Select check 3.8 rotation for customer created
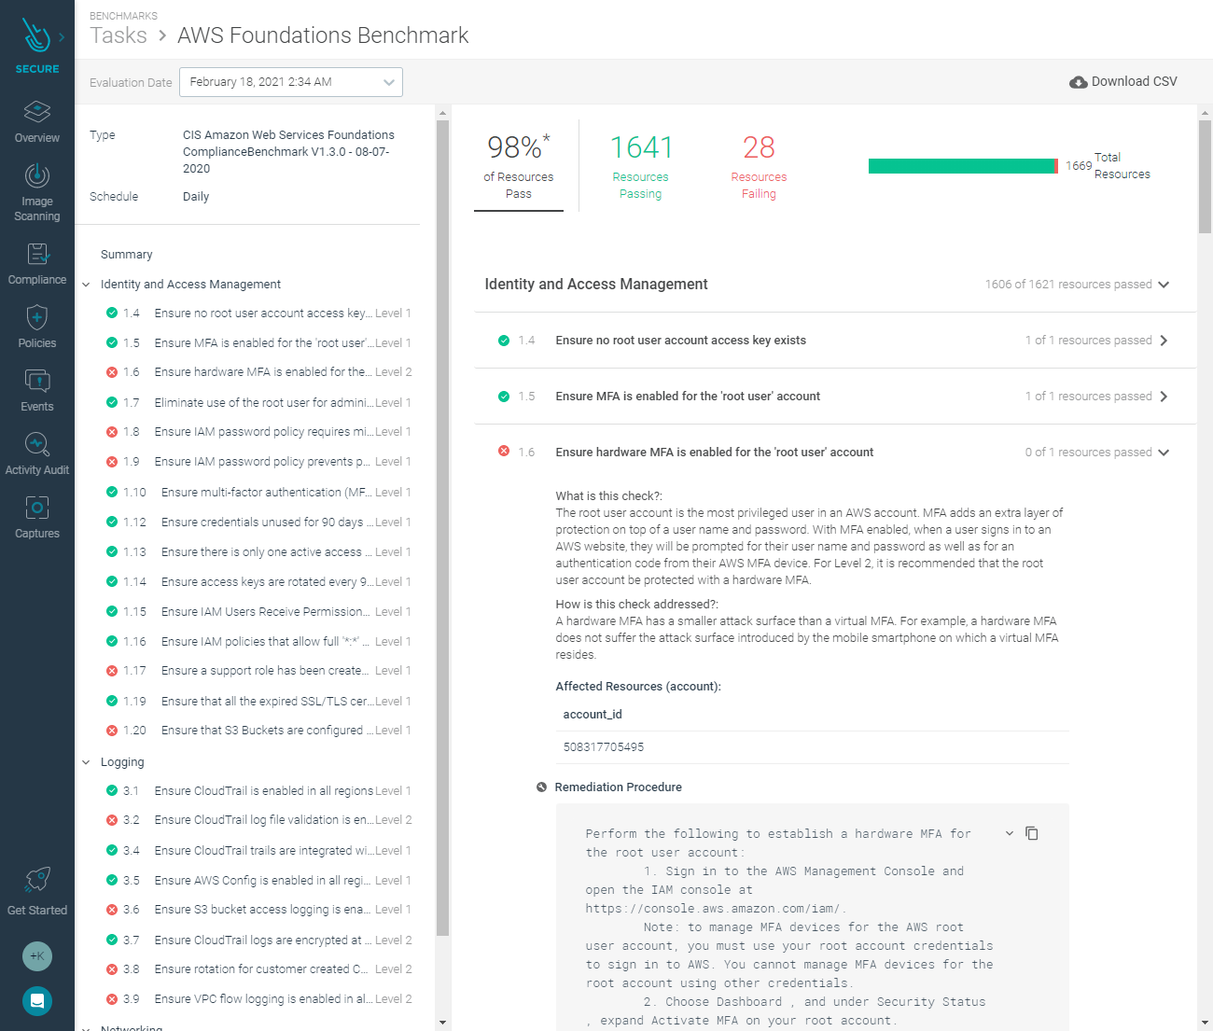 [x=258, y=969]
